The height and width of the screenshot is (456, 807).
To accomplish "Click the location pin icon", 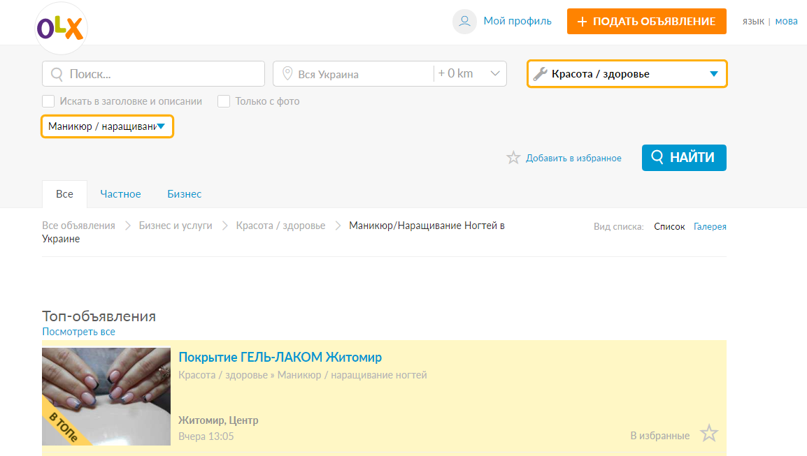I will click(287, 74).
